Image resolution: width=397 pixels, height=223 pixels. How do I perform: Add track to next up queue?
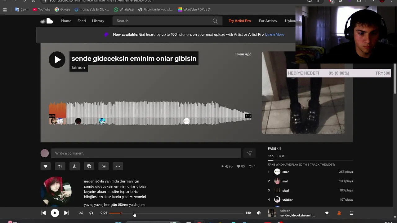(x=104, y=166)
